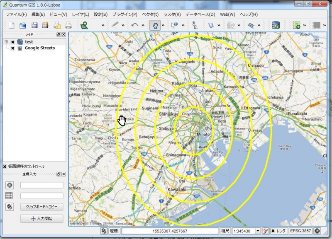Toggle visibility of Google Streets layer

tap(13, 48)
